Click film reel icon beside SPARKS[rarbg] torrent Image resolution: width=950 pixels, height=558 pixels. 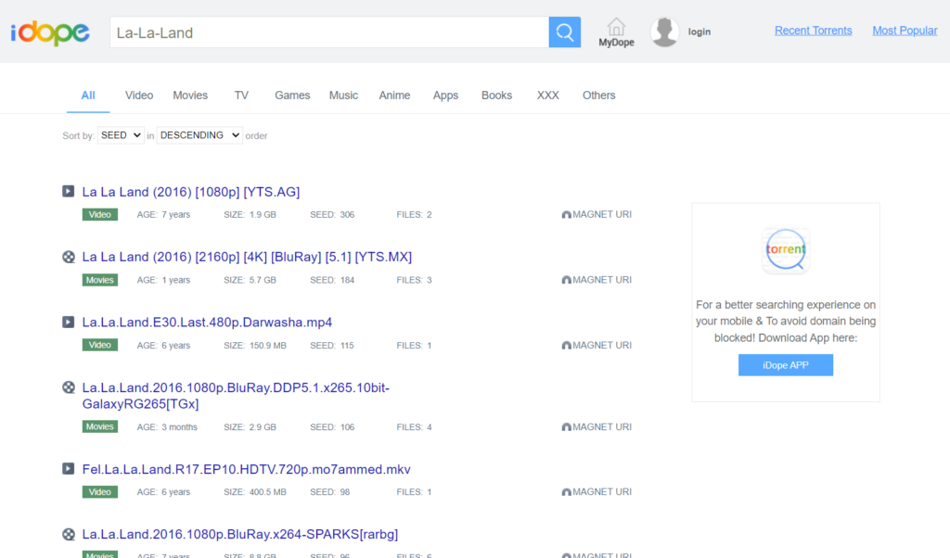(69, 535)
